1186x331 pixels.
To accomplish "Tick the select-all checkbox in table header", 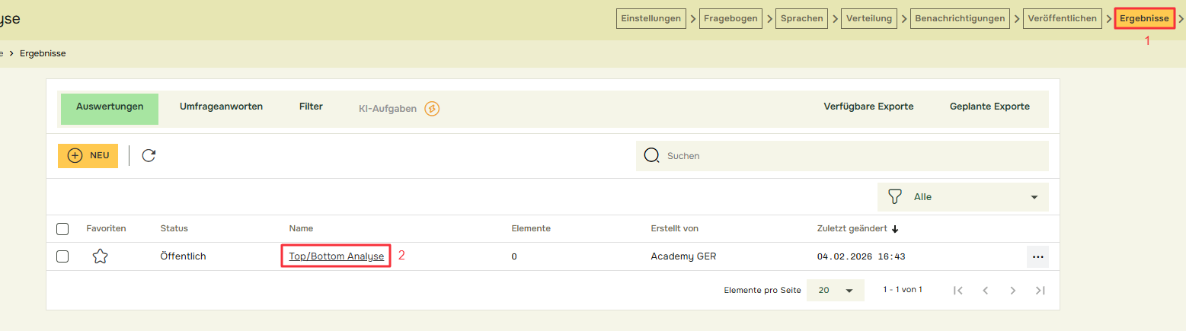I will pyautogui.click(x=62, y=228).
